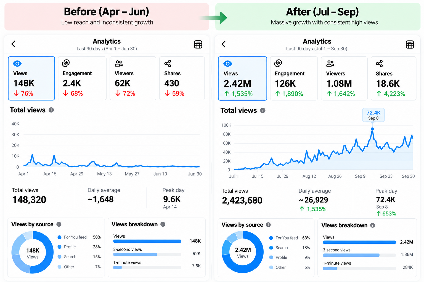
Task: Select the Shares 430 metric card
Action: [x=182, y=78]
